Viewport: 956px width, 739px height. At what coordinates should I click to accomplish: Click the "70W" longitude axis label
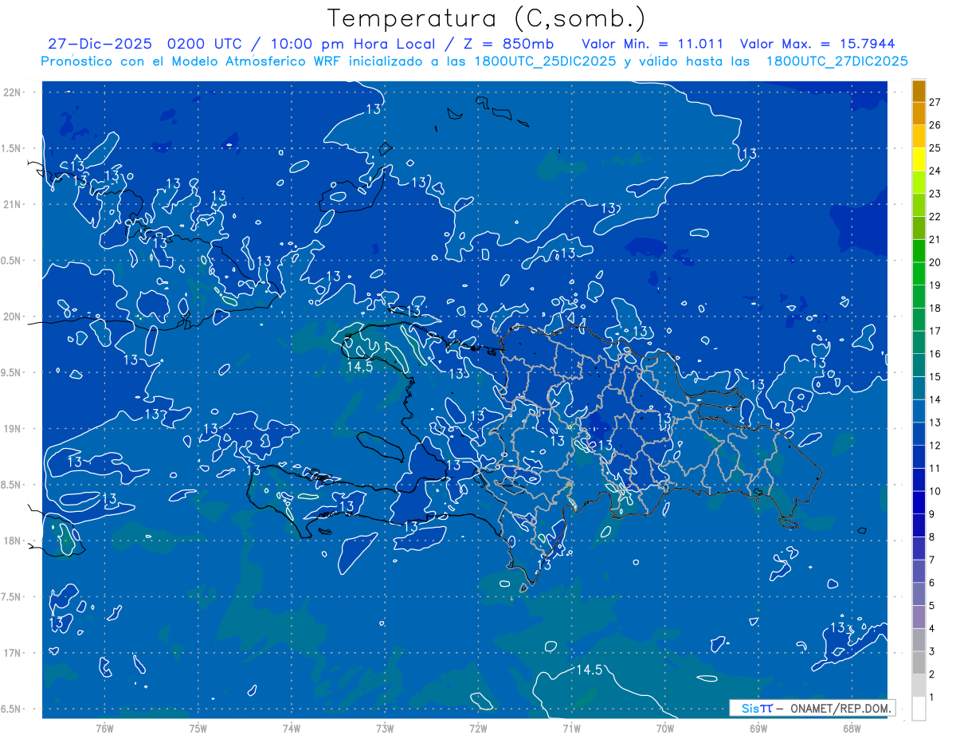tap(665, 729)
